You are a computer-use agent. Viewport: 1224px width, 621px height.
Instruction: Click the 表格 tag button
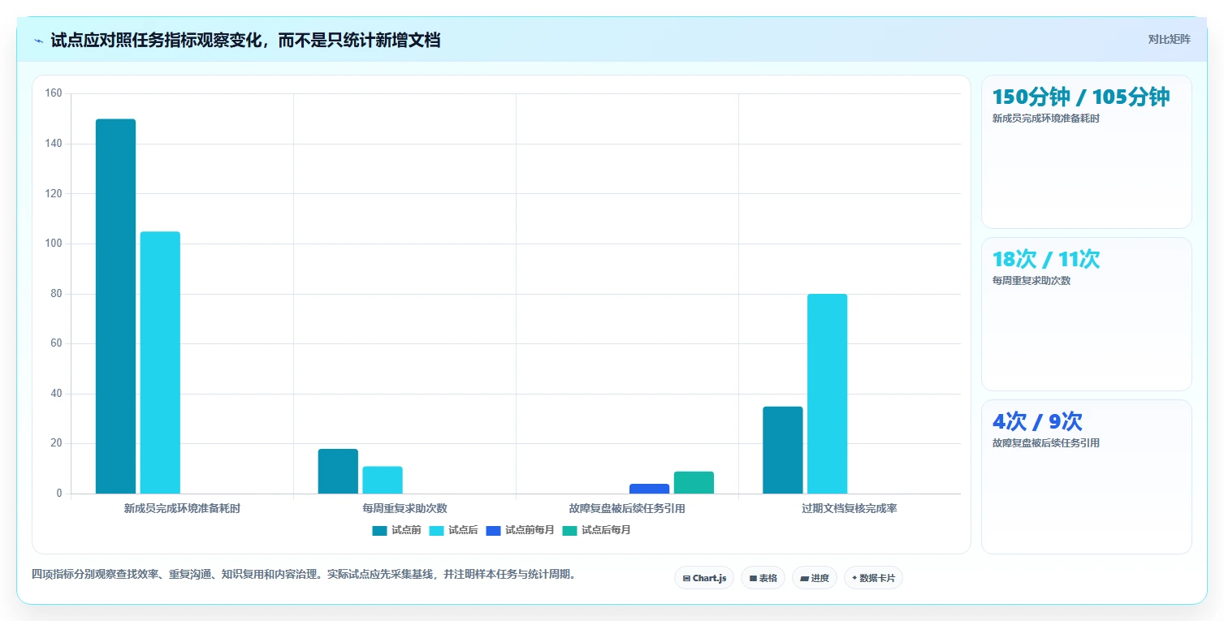pos(763,578)
